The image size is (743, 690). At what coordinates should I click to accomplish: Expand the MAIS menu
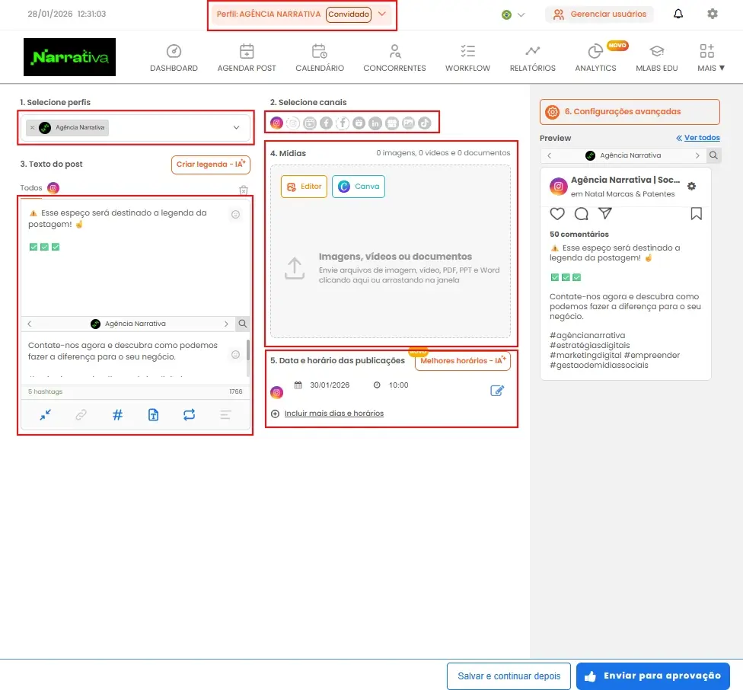[x=711, y=58]
